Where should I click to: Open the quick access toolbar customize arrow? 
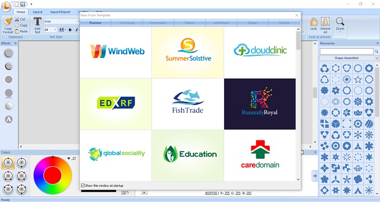click(31, 4)
